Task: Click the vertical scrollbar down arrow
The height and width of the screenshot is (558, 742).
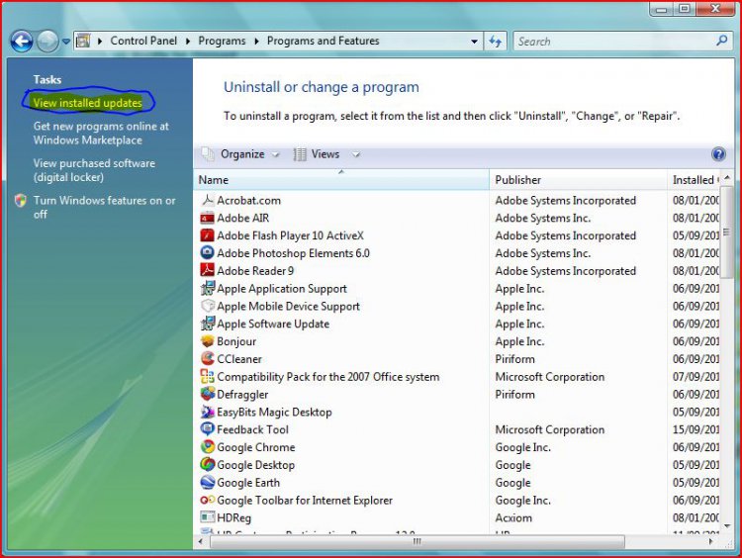Action: pos(727,526)
